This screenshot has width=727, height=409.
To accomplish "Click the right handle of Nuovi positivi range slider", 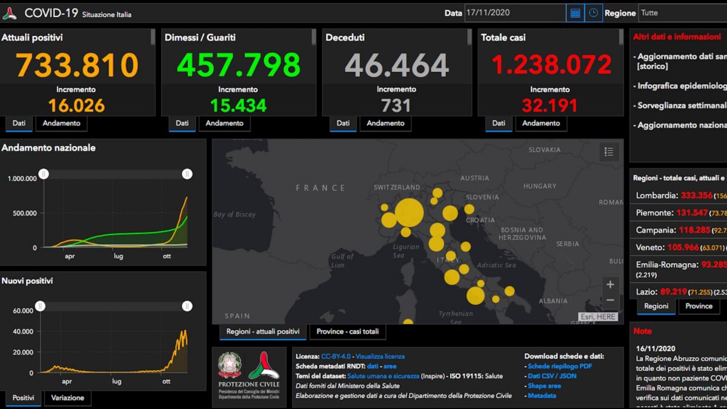I will click(187, 306).
